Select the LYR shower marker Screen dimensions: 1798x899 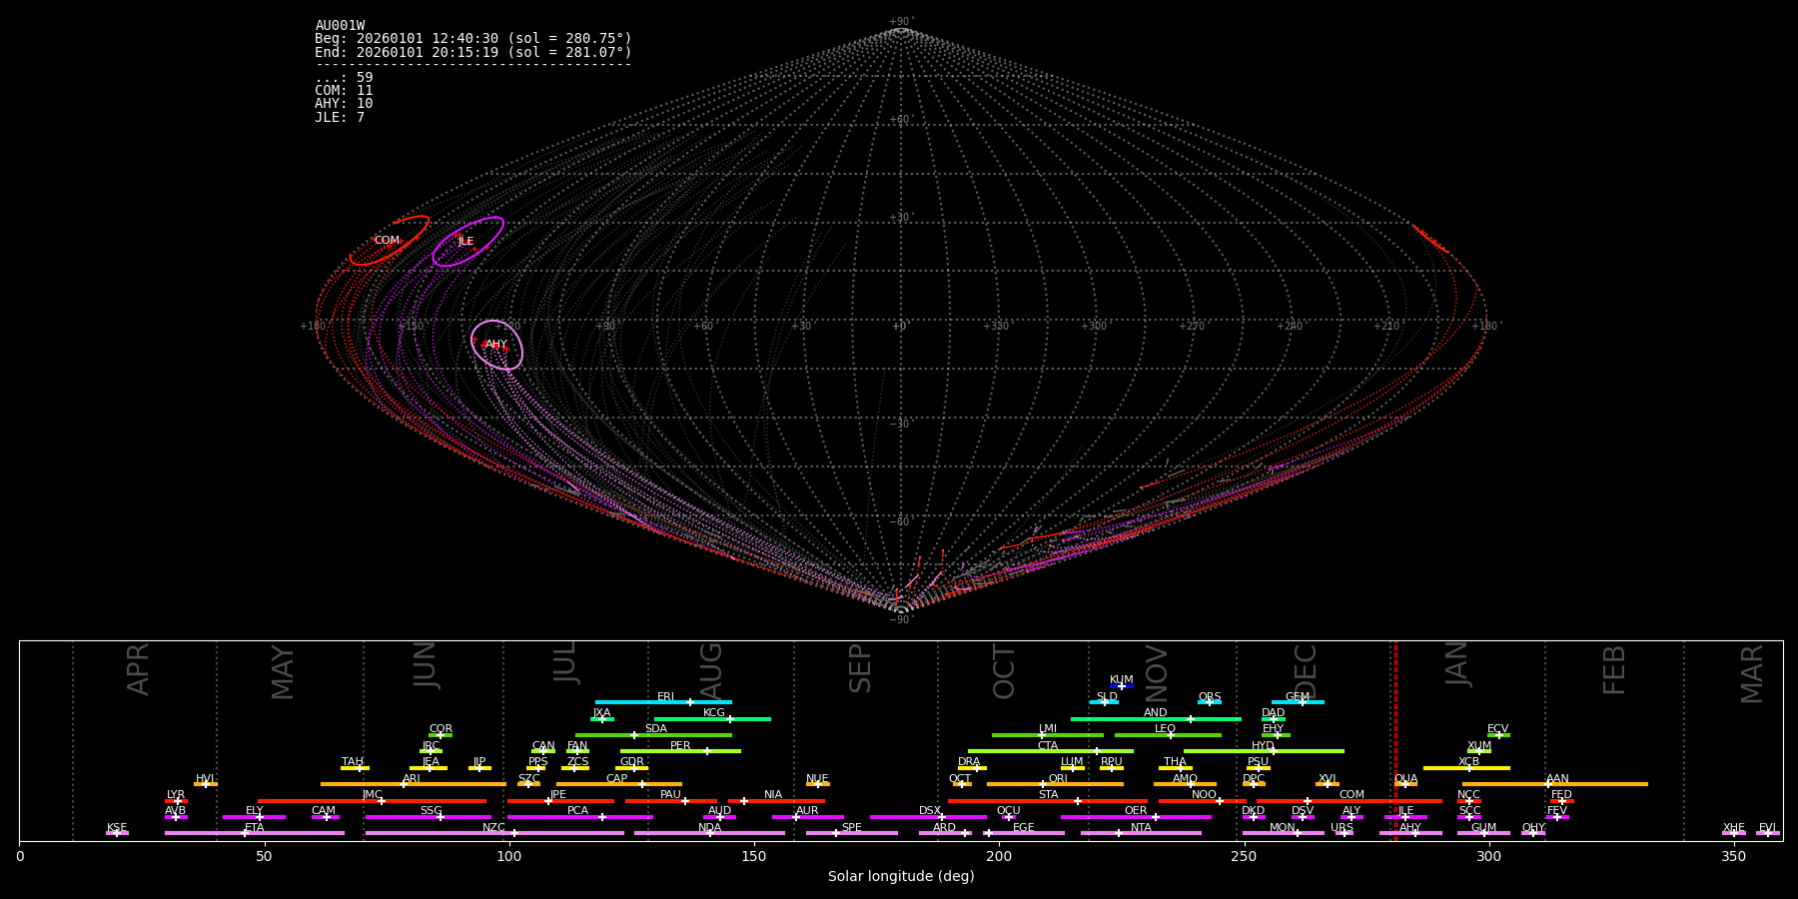(x=177, y=801)
